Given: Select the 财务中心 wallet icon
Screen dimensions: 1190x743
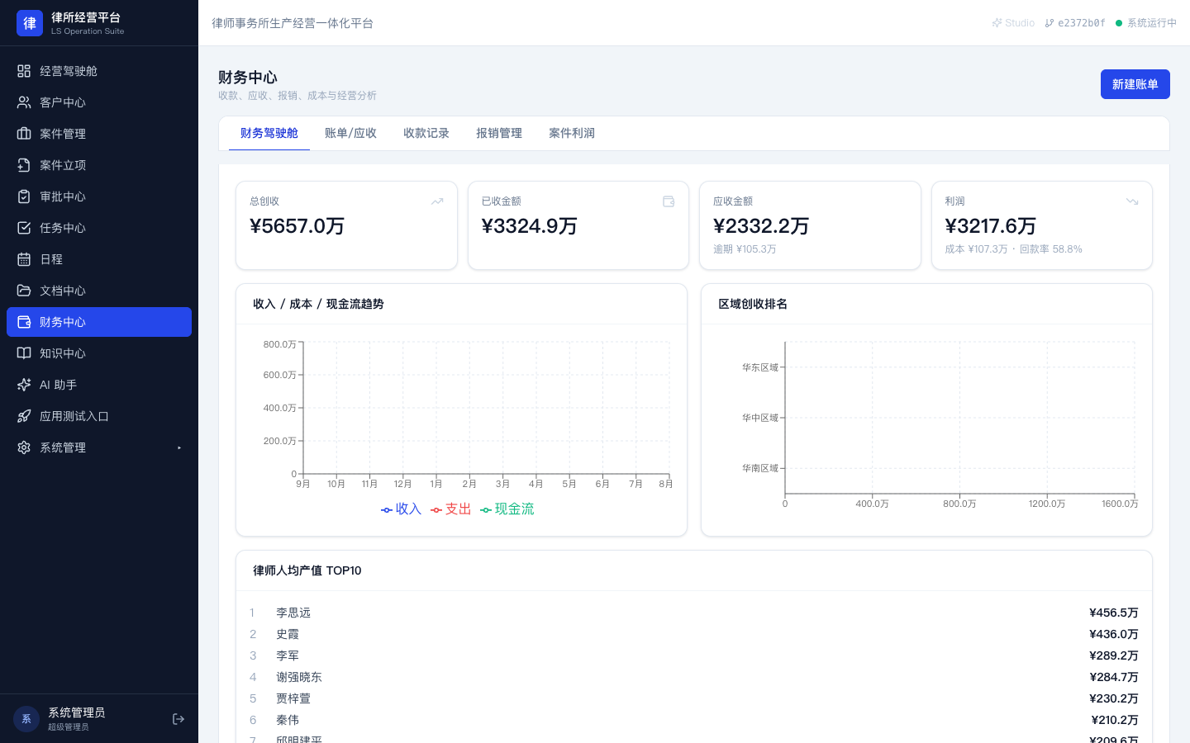Looking at the screenshot, I should tap(24, 322).
